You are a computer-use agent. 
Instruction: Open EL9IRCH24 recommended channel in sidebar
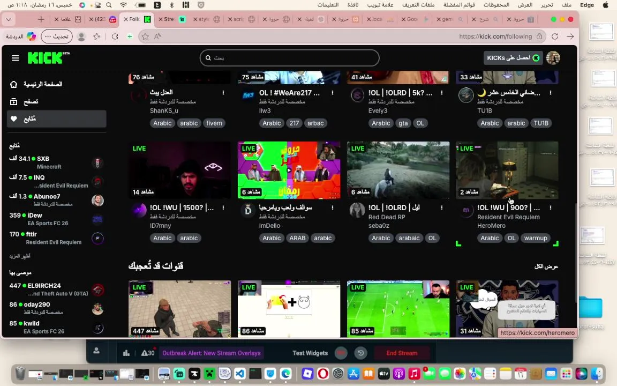[x=56, y=289]
